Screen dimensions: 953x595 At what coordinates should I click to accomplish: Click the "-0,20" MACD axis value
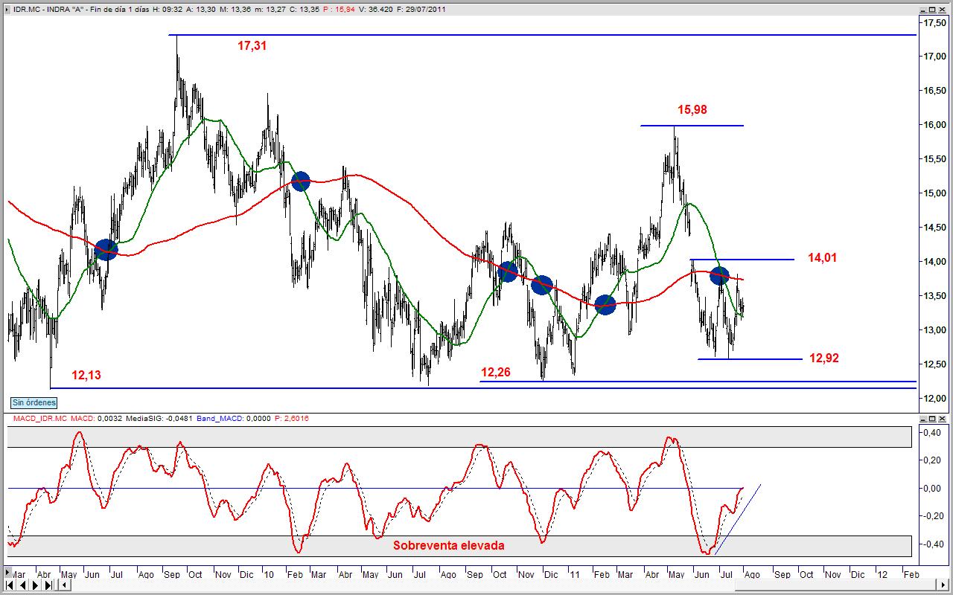tap(932, 516)
